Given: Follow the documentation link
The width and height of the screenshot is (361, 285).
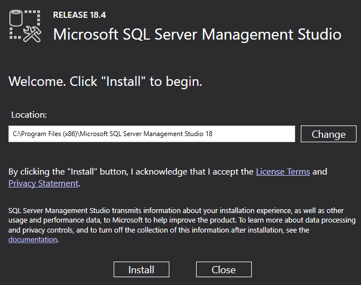Looking at the screenshot, I should click(x=33, y=239).
